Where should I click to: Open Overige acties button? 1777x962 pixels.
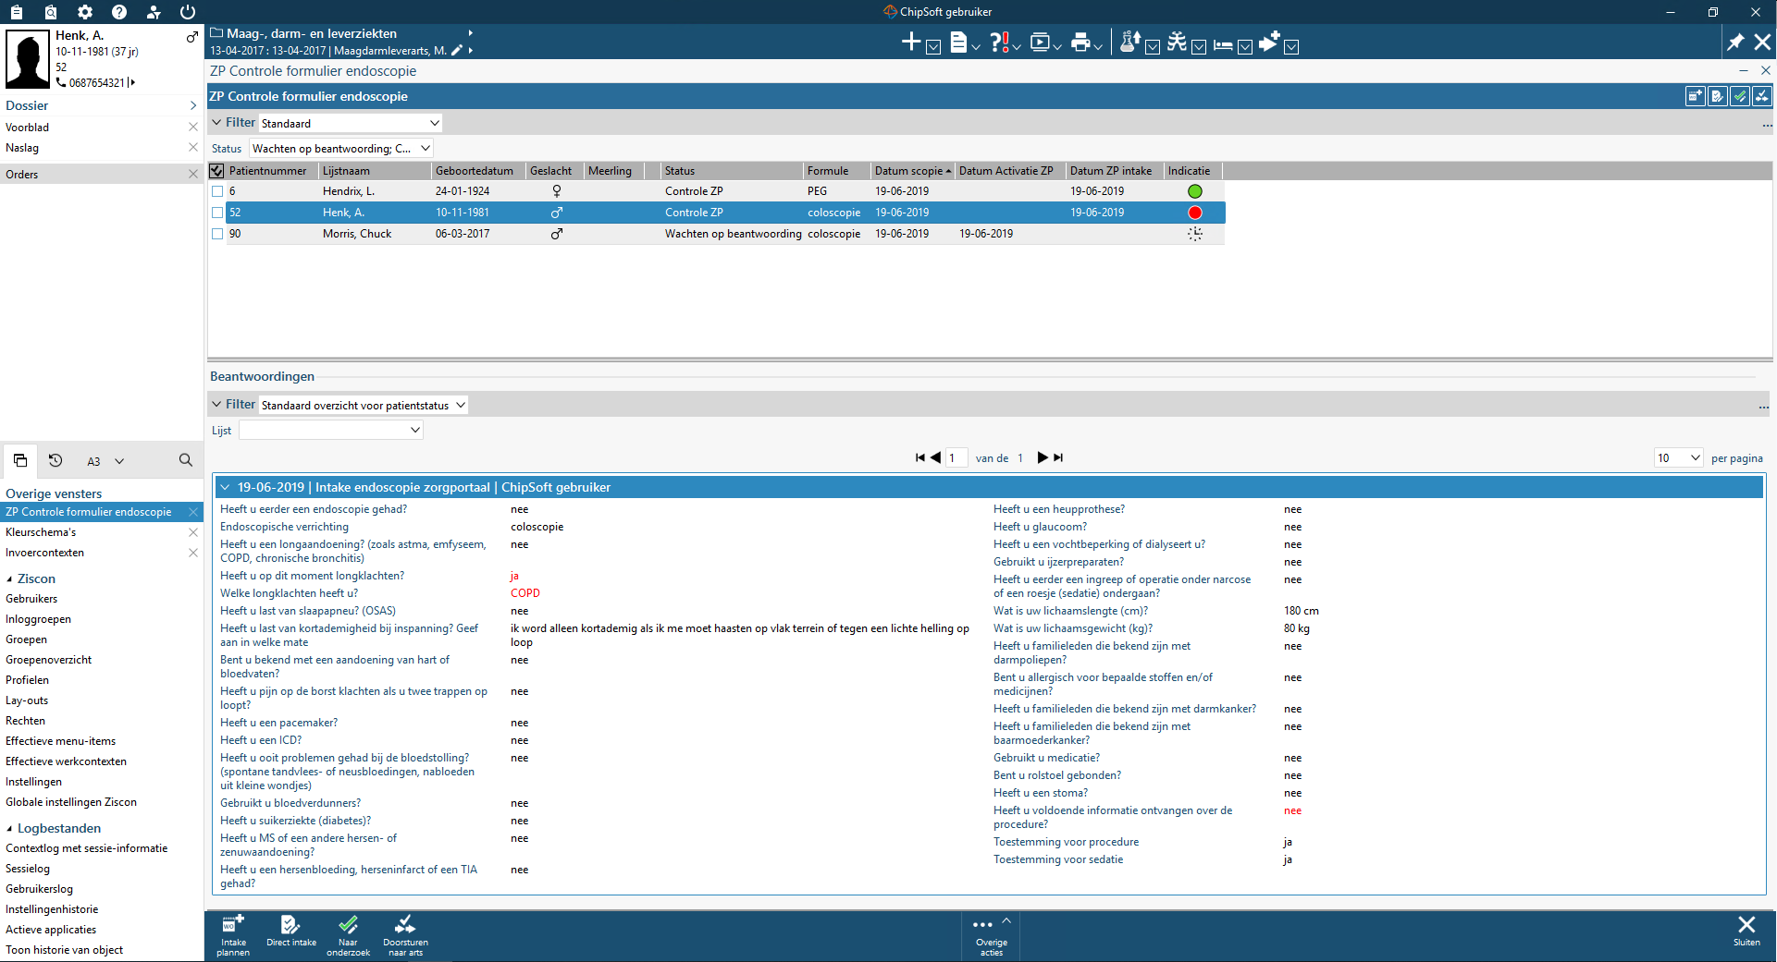pyautogui.click(x=991, y=936)
